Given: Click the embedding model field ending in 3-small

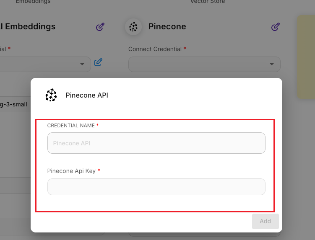Looking at the screenshot, I should click(x=13, y=104).
